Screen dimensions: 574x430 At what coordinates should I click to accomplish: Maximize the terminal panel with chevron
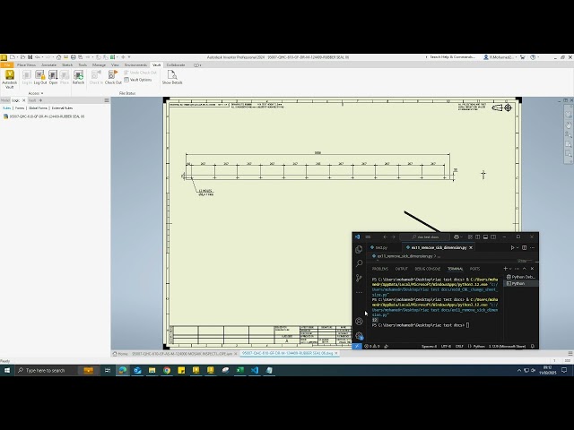click(x=524, y=269)
